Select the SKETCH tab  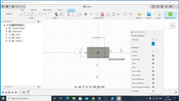(x=71, y=10)
